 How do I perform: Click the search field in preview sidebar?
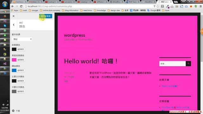coord(173,64)
